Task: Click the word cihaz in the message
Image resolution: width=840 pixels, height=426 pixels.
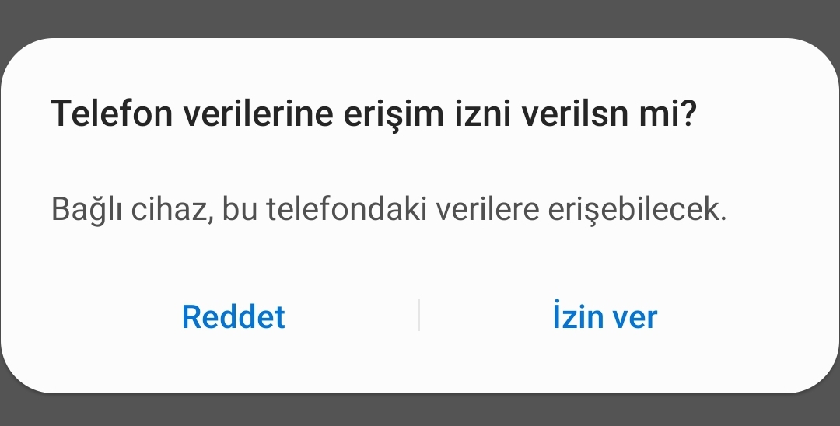Action: click(x=169, y=209)
